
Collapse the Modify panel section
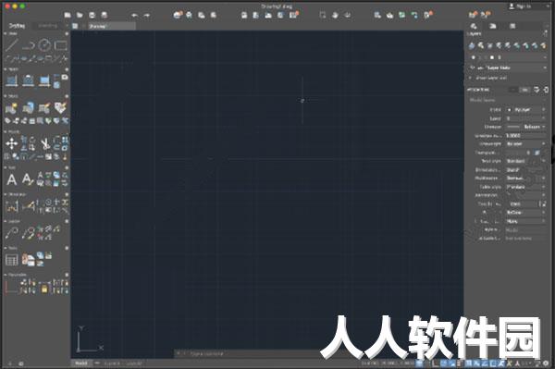tap(6, 131)
